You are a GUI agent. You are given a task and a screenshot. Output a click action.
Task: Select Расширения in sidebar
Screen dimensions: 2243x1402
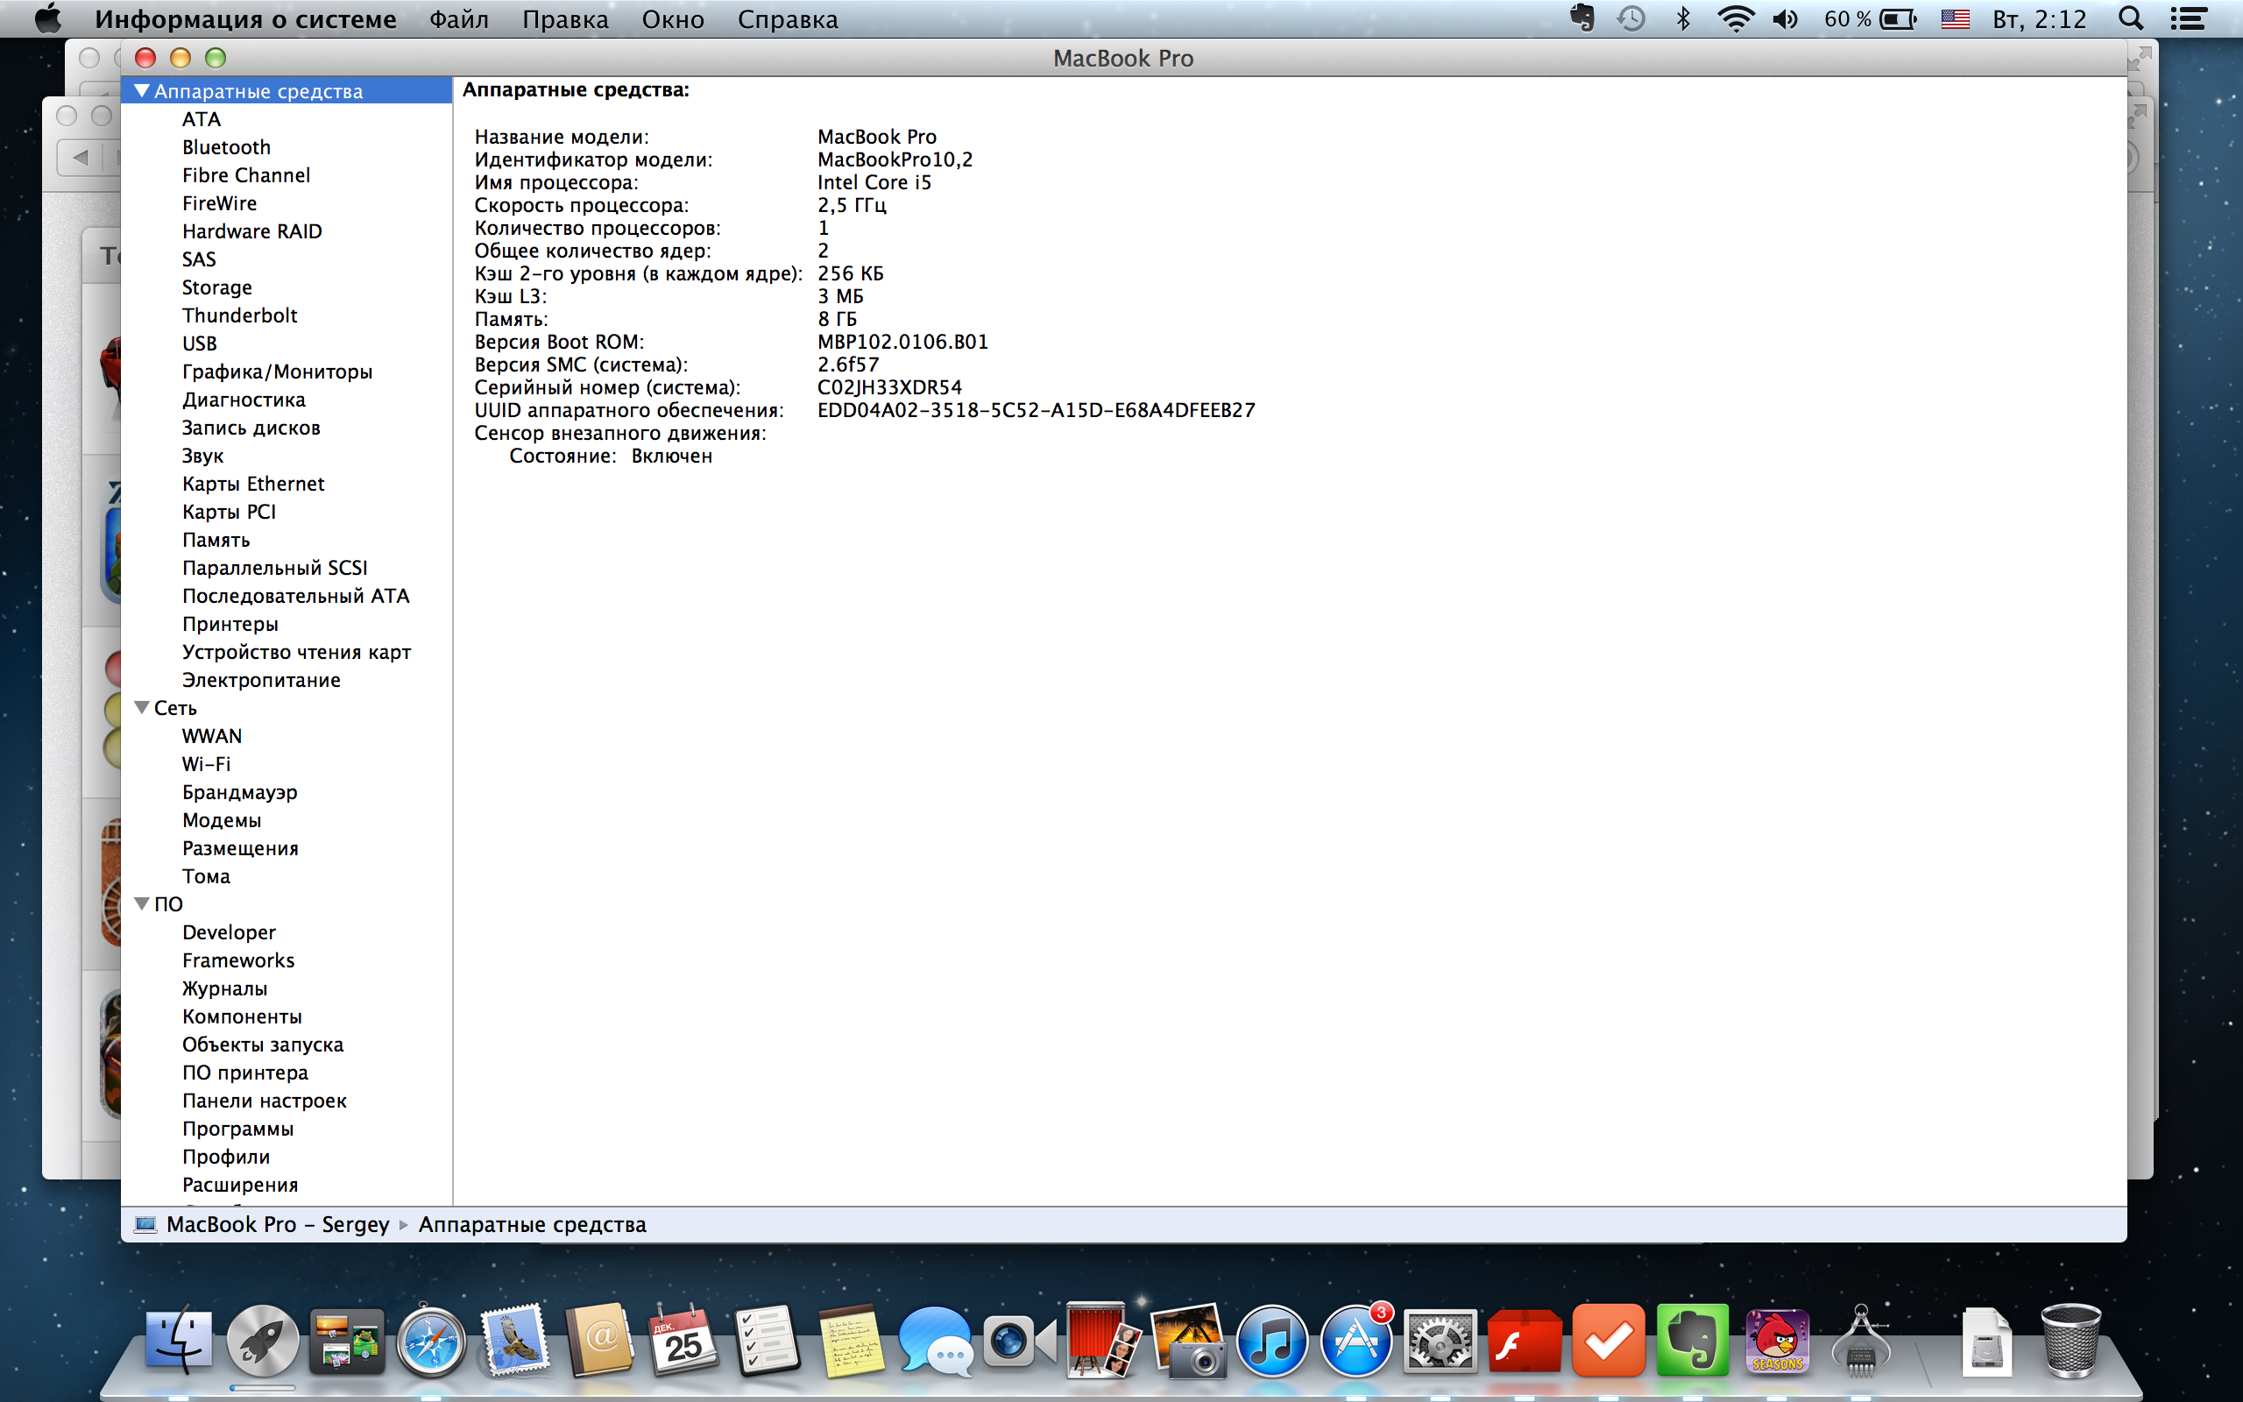pyautogui.click(x=240, y=1184)
